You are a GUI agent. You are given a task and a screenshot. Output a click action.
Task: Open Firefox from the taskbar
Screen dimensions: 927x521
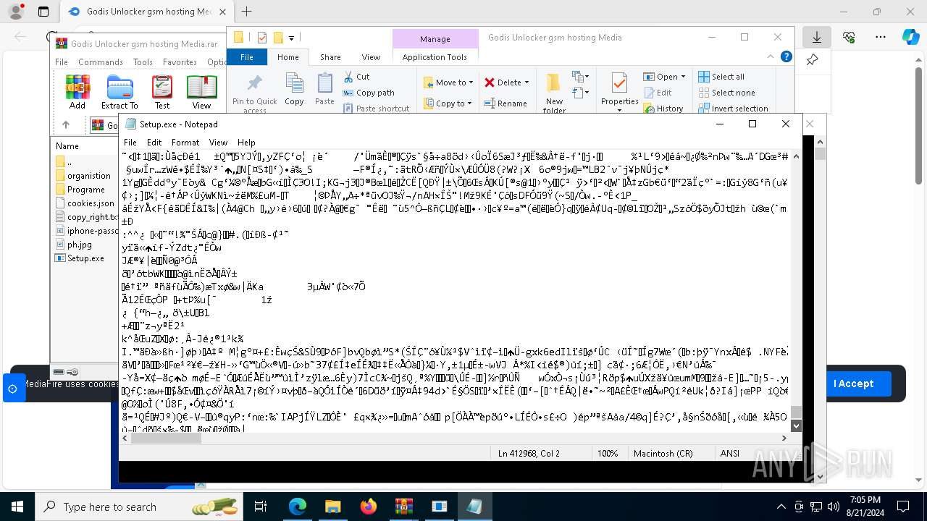pyautogui.click(x=369, y=507)
